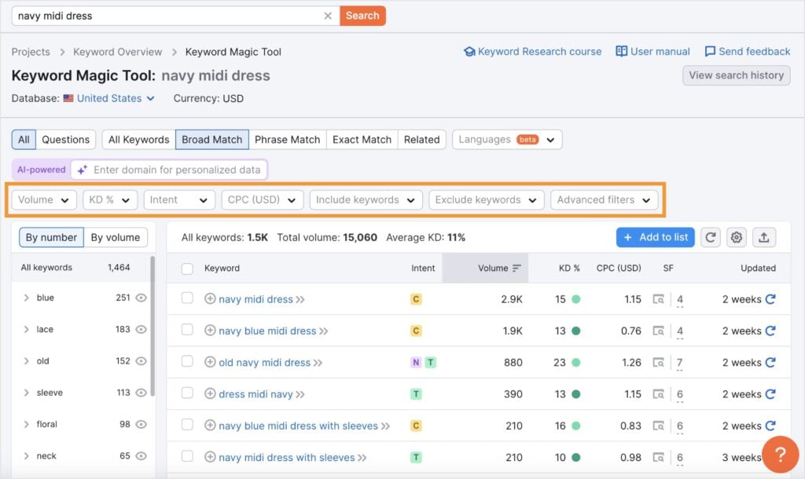Open the Volume filter dropdown
Image resolution: width=805 pixels, height=479 pixels.
(43, 199)
